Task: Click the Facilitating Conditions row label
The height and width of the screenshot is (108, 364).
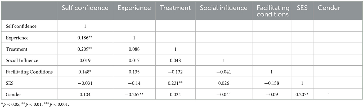Action: 29,72
